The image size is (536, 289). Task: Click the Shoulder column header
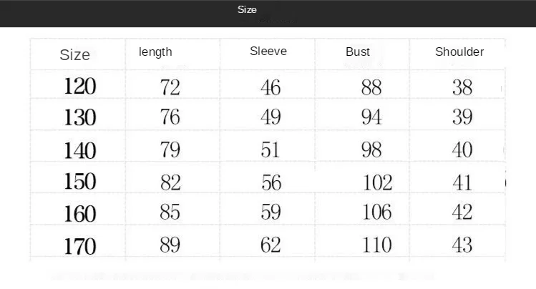click(x=459, y=52)
